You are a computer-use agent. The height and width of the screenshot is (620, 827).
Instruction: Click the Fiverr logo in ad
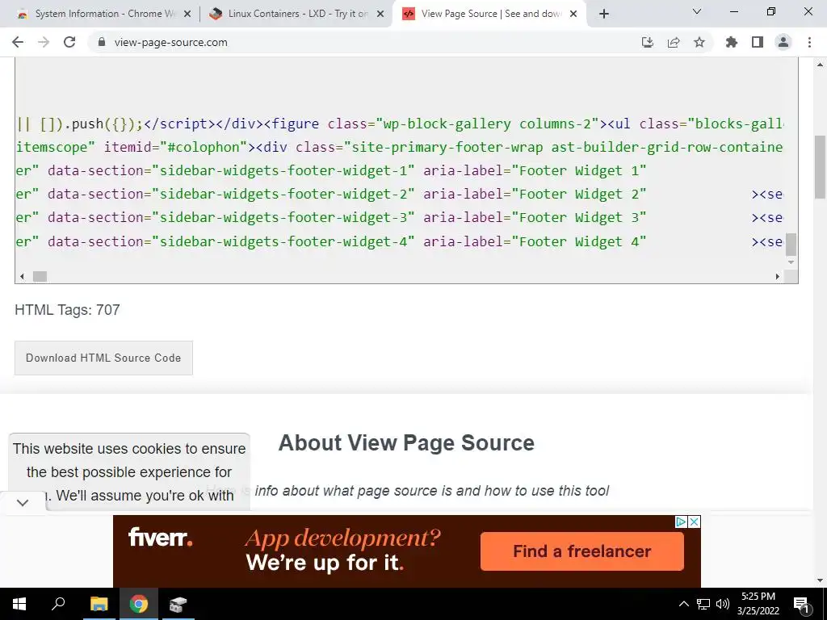point(161,537)
